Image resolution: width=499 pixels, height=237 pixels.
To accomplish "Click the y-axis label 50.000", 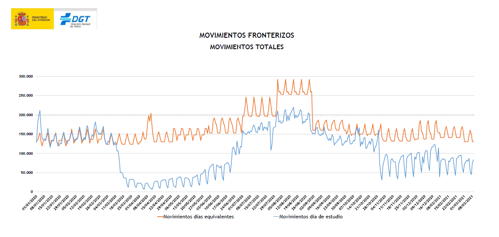I will [x=28, y=173].
